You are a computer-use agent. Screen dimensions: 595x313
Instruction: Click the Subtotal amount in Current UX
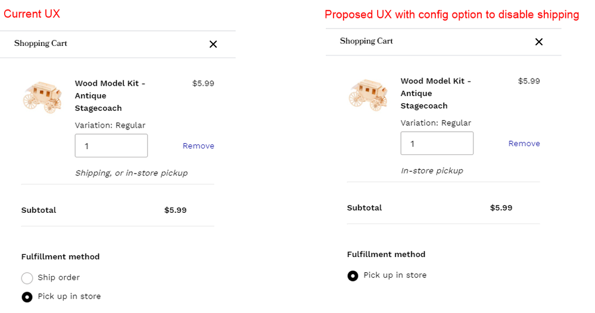pos(176,210)
